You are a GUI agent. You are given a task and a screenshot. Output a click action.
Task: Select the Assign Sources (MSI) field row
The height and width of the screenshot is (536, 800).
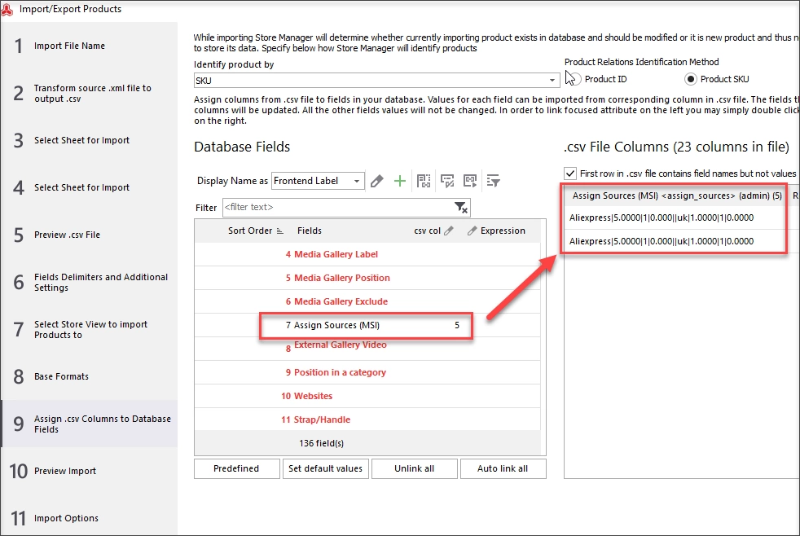point(367,325)
